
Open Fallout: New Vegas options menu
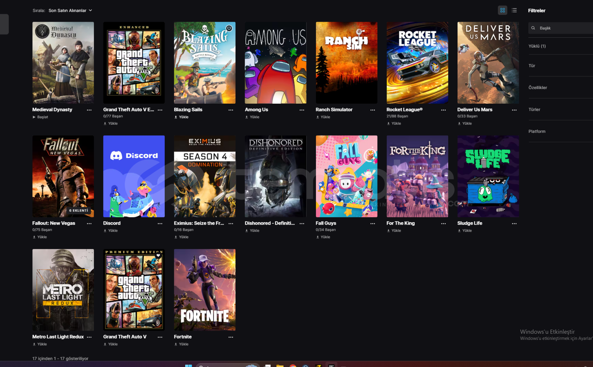[x=89, y=224]
